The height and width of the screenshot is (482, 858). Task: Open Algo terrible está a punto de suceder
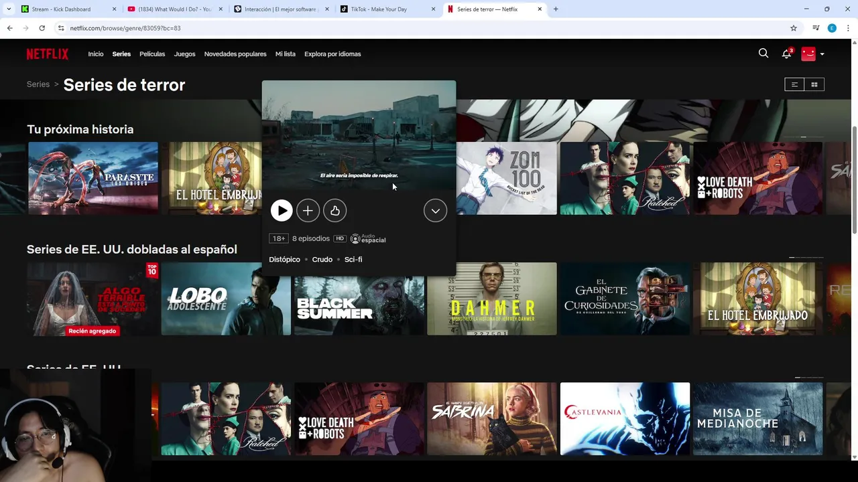(x=93, y=299)
